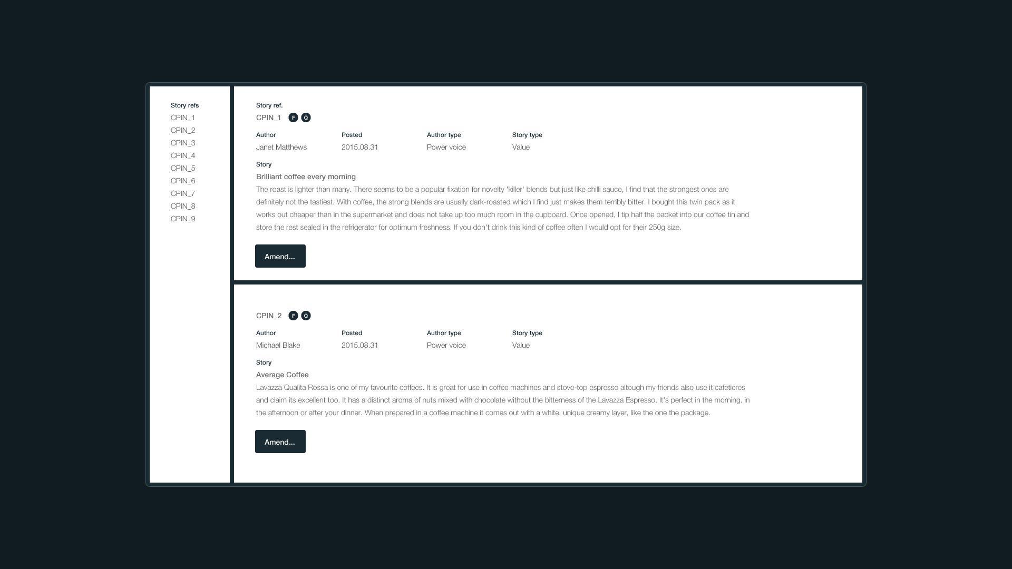Select CPIN_1 in the story refs list
Viewport: 1012px width, 569px height.
pyautogui.click(x=183, y=117)
